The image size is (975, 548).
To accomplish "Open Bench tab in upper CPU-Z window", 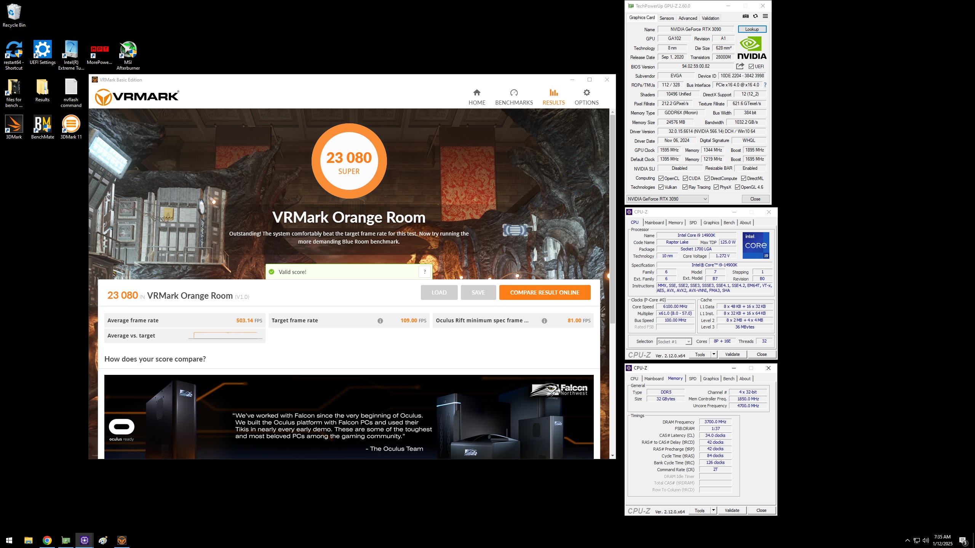I will coord(729,223).
